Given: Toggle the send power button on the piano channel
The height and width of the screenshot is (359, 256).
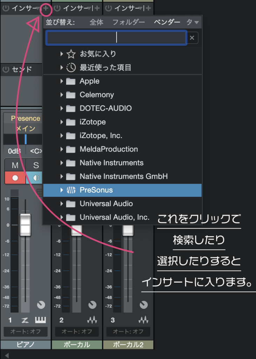Looking at the screenshot, I should click(6, 69).
